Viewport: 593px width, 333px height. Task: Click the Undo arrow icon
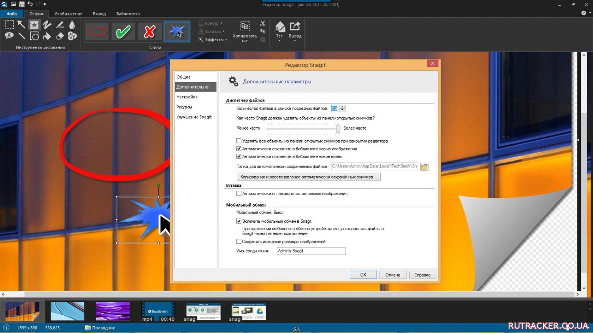[x=30, y=4]
